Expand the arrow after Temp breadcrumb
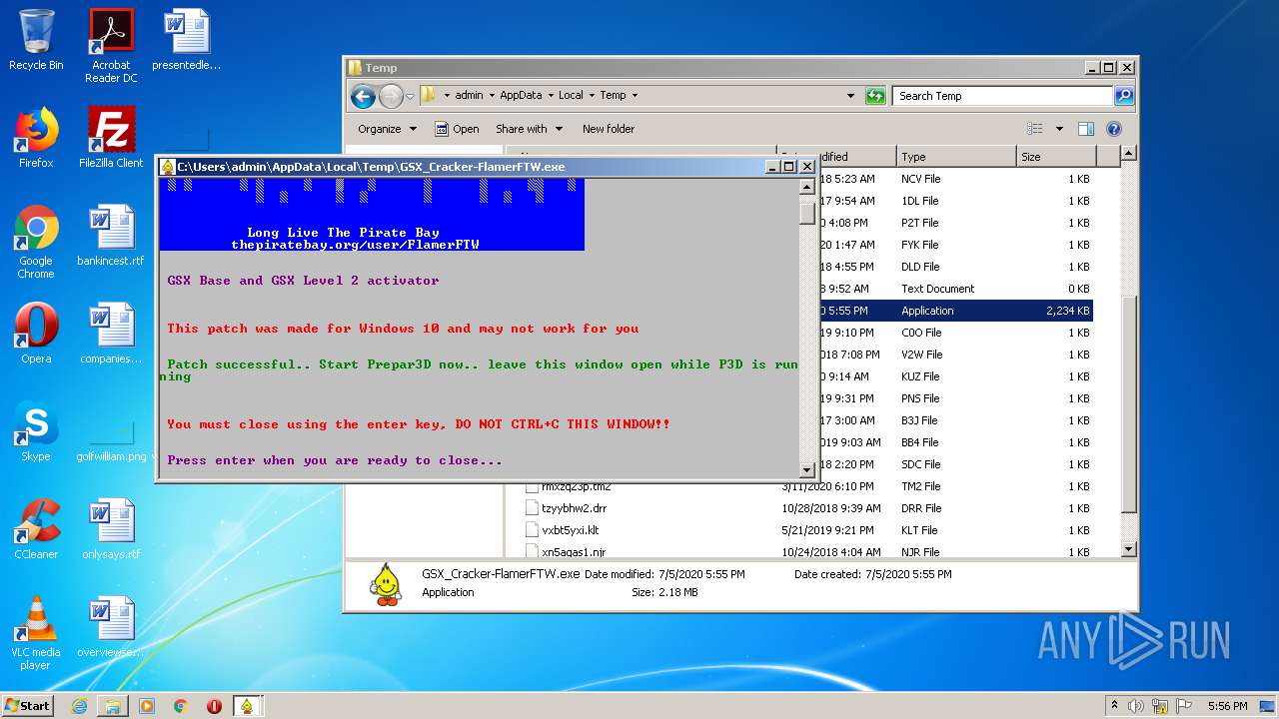 coord(635,96)
